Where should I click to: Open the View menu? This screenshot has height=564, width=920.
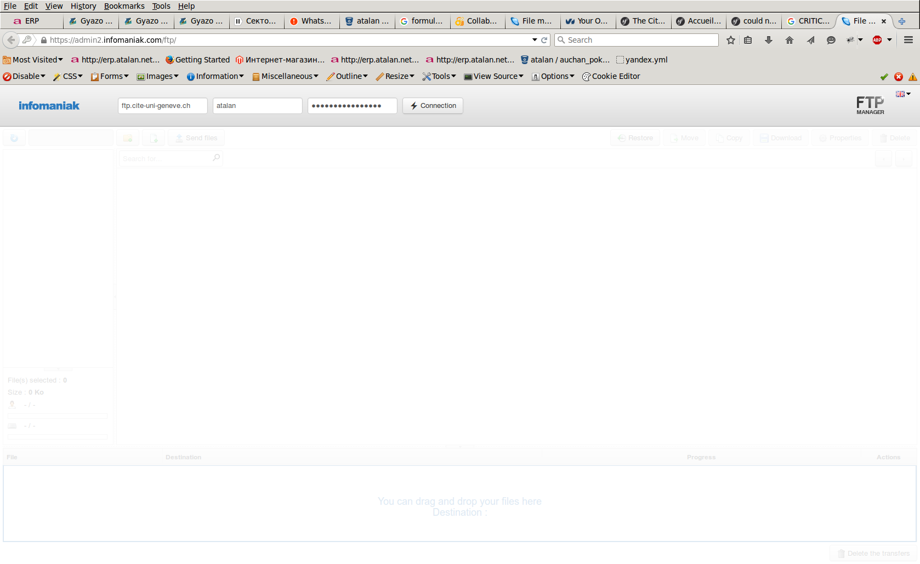pos(54,6)
